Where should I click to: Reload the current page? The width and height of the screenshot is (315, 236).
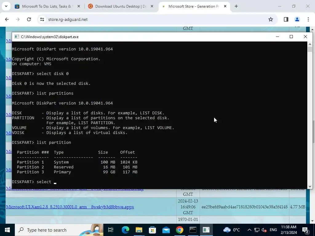pos(29,19)
